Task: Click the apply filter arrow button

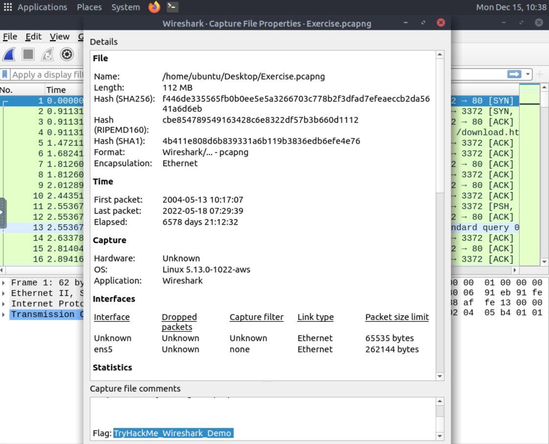Action: coord(514,74)
